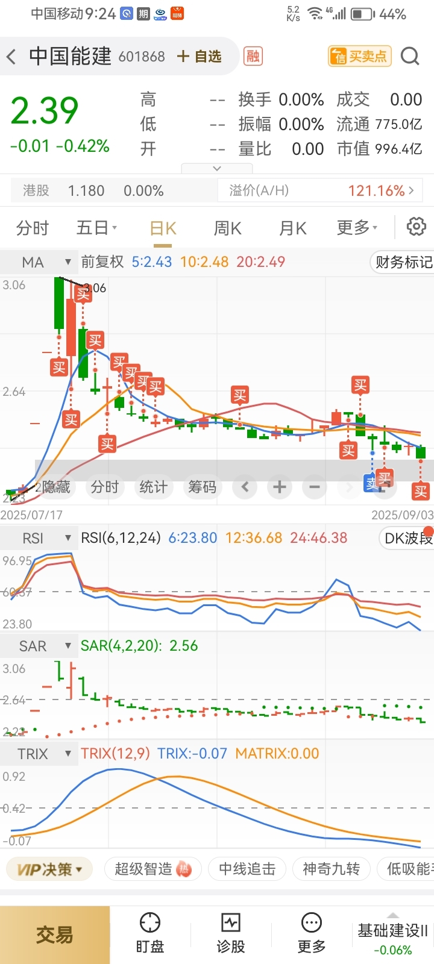Select 神奇九转 strategy chip
The height and width of the screenshot is (964, 434).
click(331, 869)
